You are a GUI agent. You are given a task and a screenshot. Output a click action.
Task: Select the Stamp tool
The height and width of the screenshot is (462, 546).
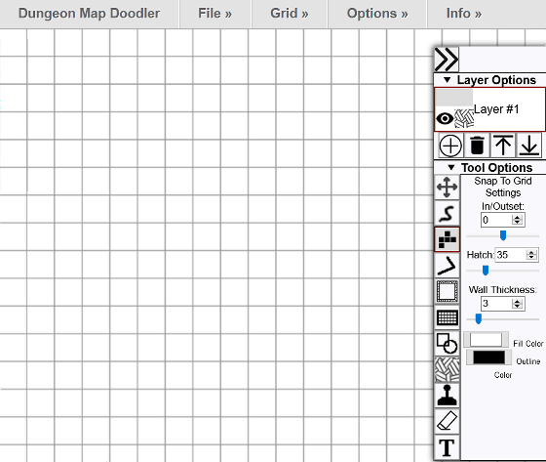[x=448, y=395]
